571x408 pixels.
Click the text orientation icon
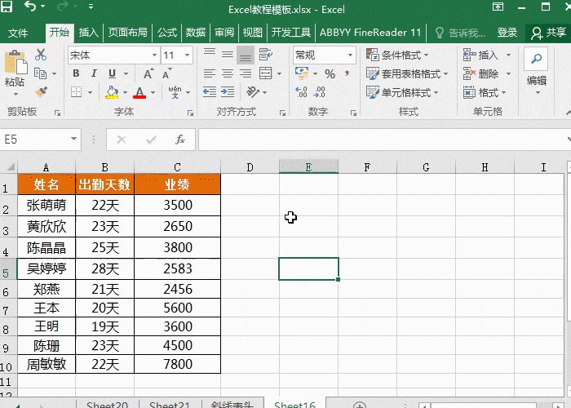coord(253,91)
